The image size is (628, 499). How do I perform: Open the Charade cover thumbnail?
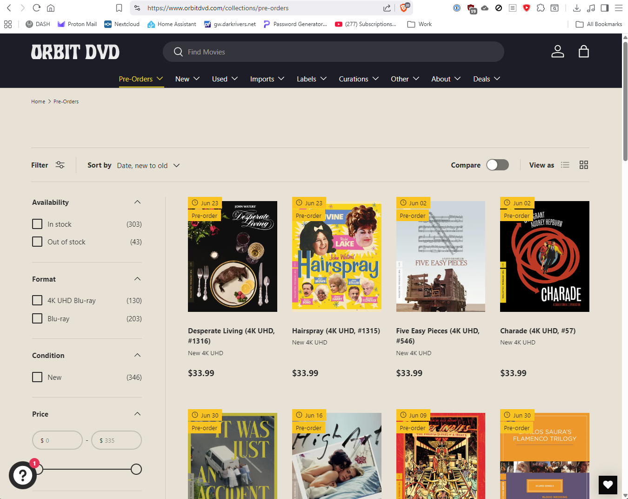tap(545, 256)
